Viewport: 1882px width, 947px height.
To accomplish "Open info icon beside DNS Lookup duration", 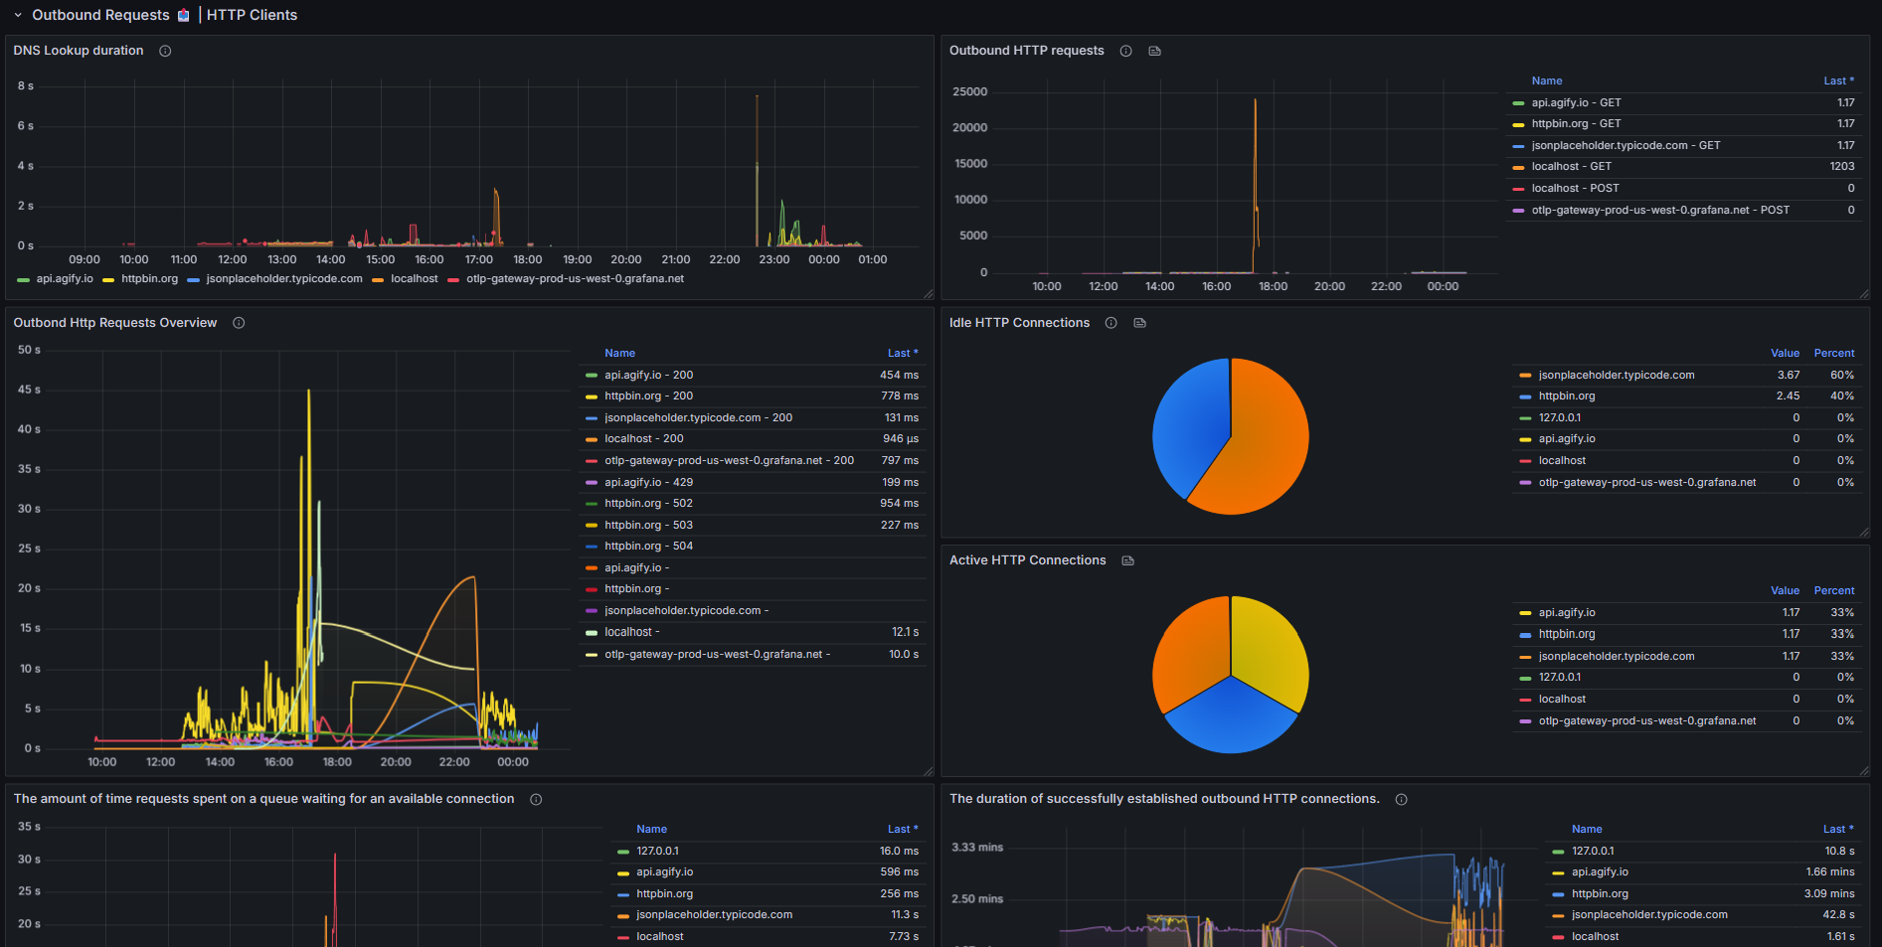I will pyautogui.click(x=165, y=51).
